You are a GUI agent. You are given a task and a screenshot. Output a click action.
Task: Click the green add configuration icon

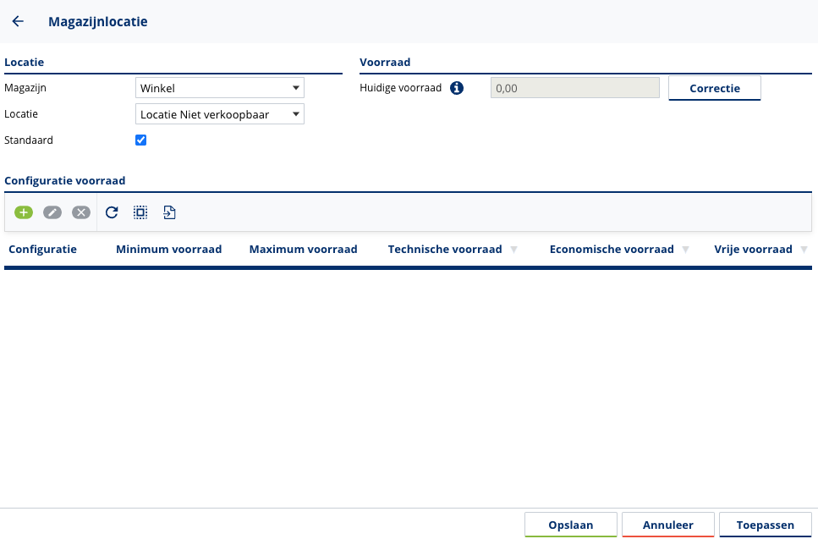coord(24,212)
